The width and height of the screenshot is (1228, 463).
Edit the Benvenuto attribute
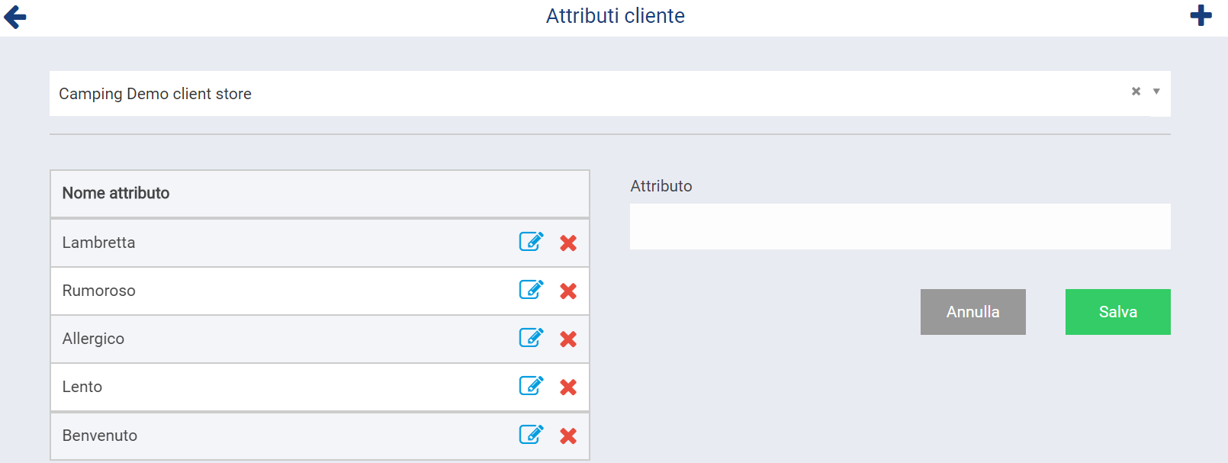click(x=531, y=435)
